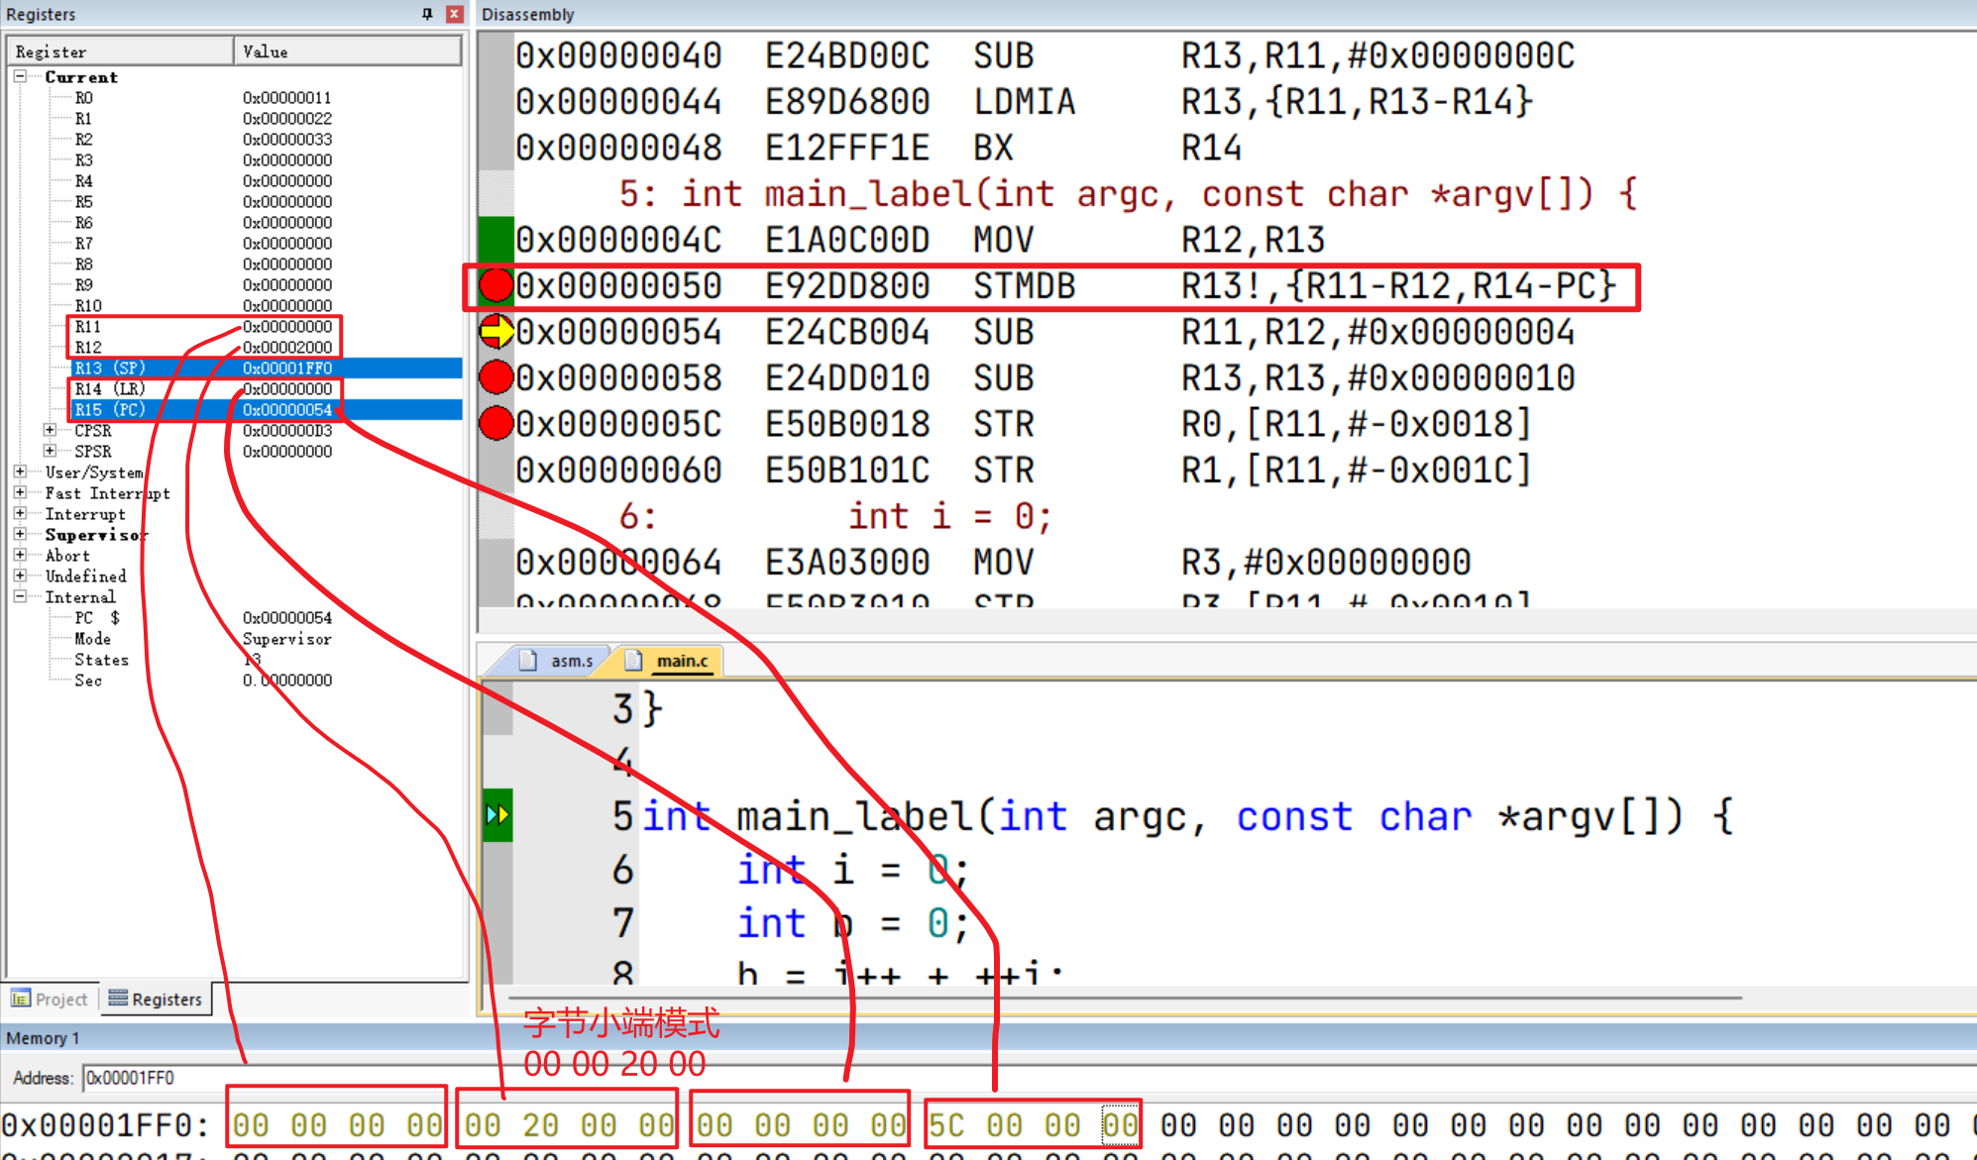Expand the SPSR register
Screen dimensions: 1977x1160
(50, 451)
